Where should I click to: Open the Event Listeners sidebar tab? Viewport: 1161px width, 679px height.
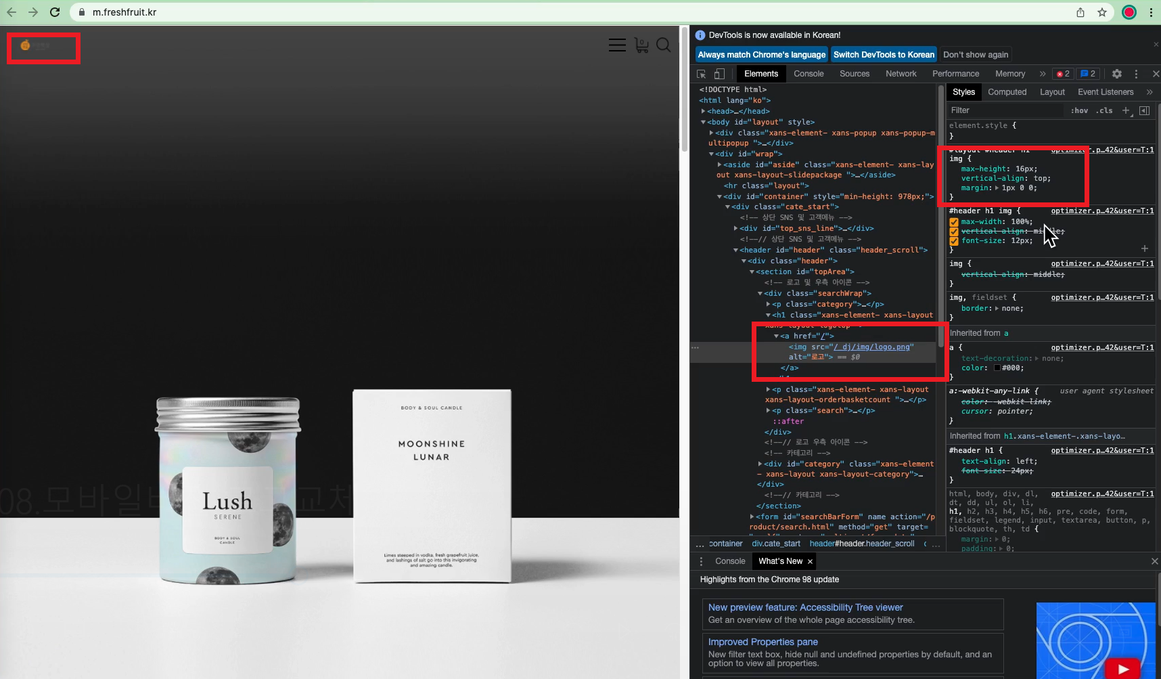click(x=1106, y=92)
